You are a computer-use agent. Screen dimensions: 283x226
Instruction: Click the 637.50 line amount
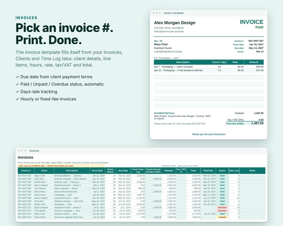tap(259, 70)
